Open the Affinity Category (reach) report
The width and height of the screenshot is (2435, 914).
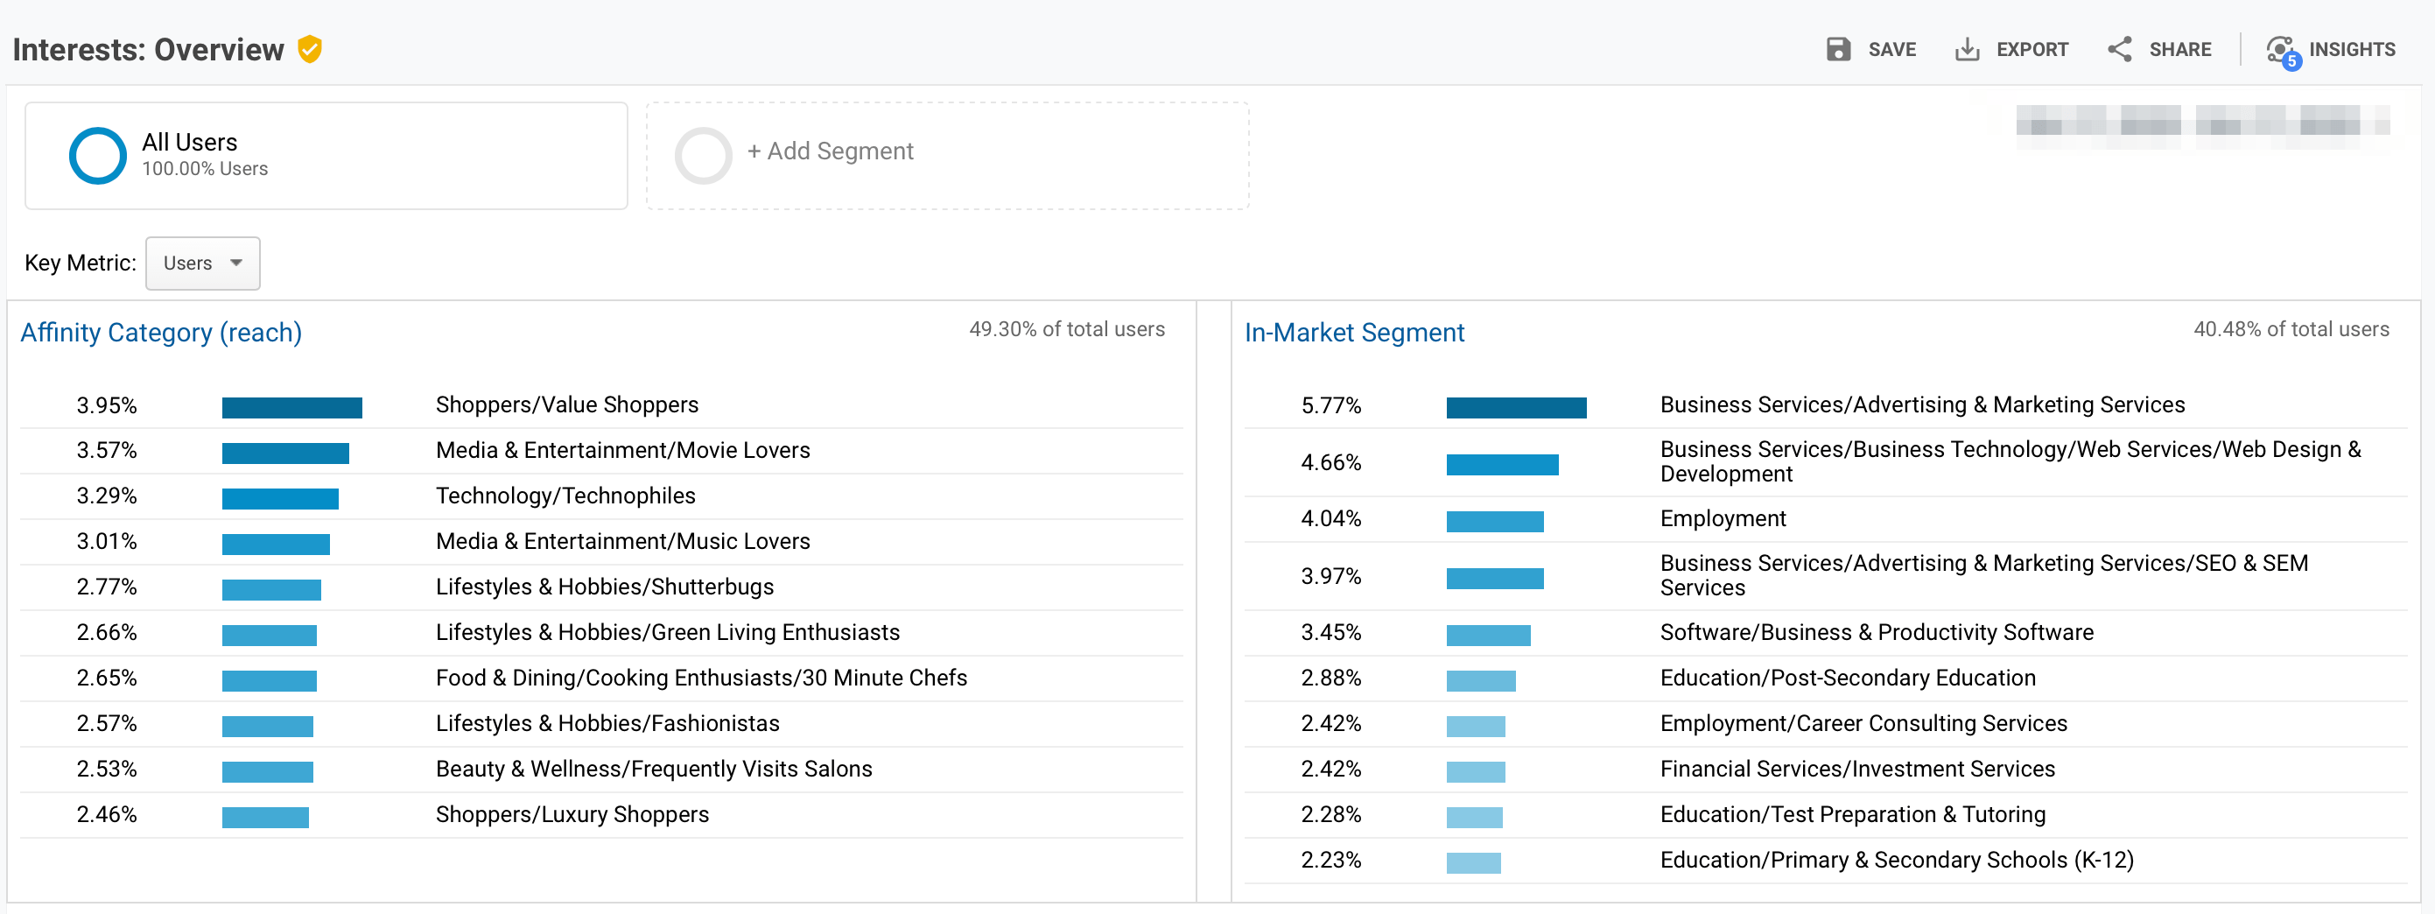click(161, 333)
